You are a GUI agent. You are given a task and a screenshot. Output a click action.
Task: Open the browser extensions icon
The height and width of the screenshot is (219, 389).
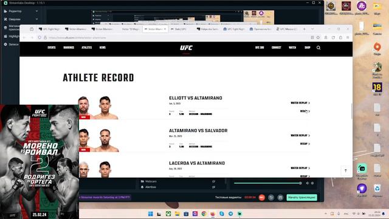(x=340, y=38)
